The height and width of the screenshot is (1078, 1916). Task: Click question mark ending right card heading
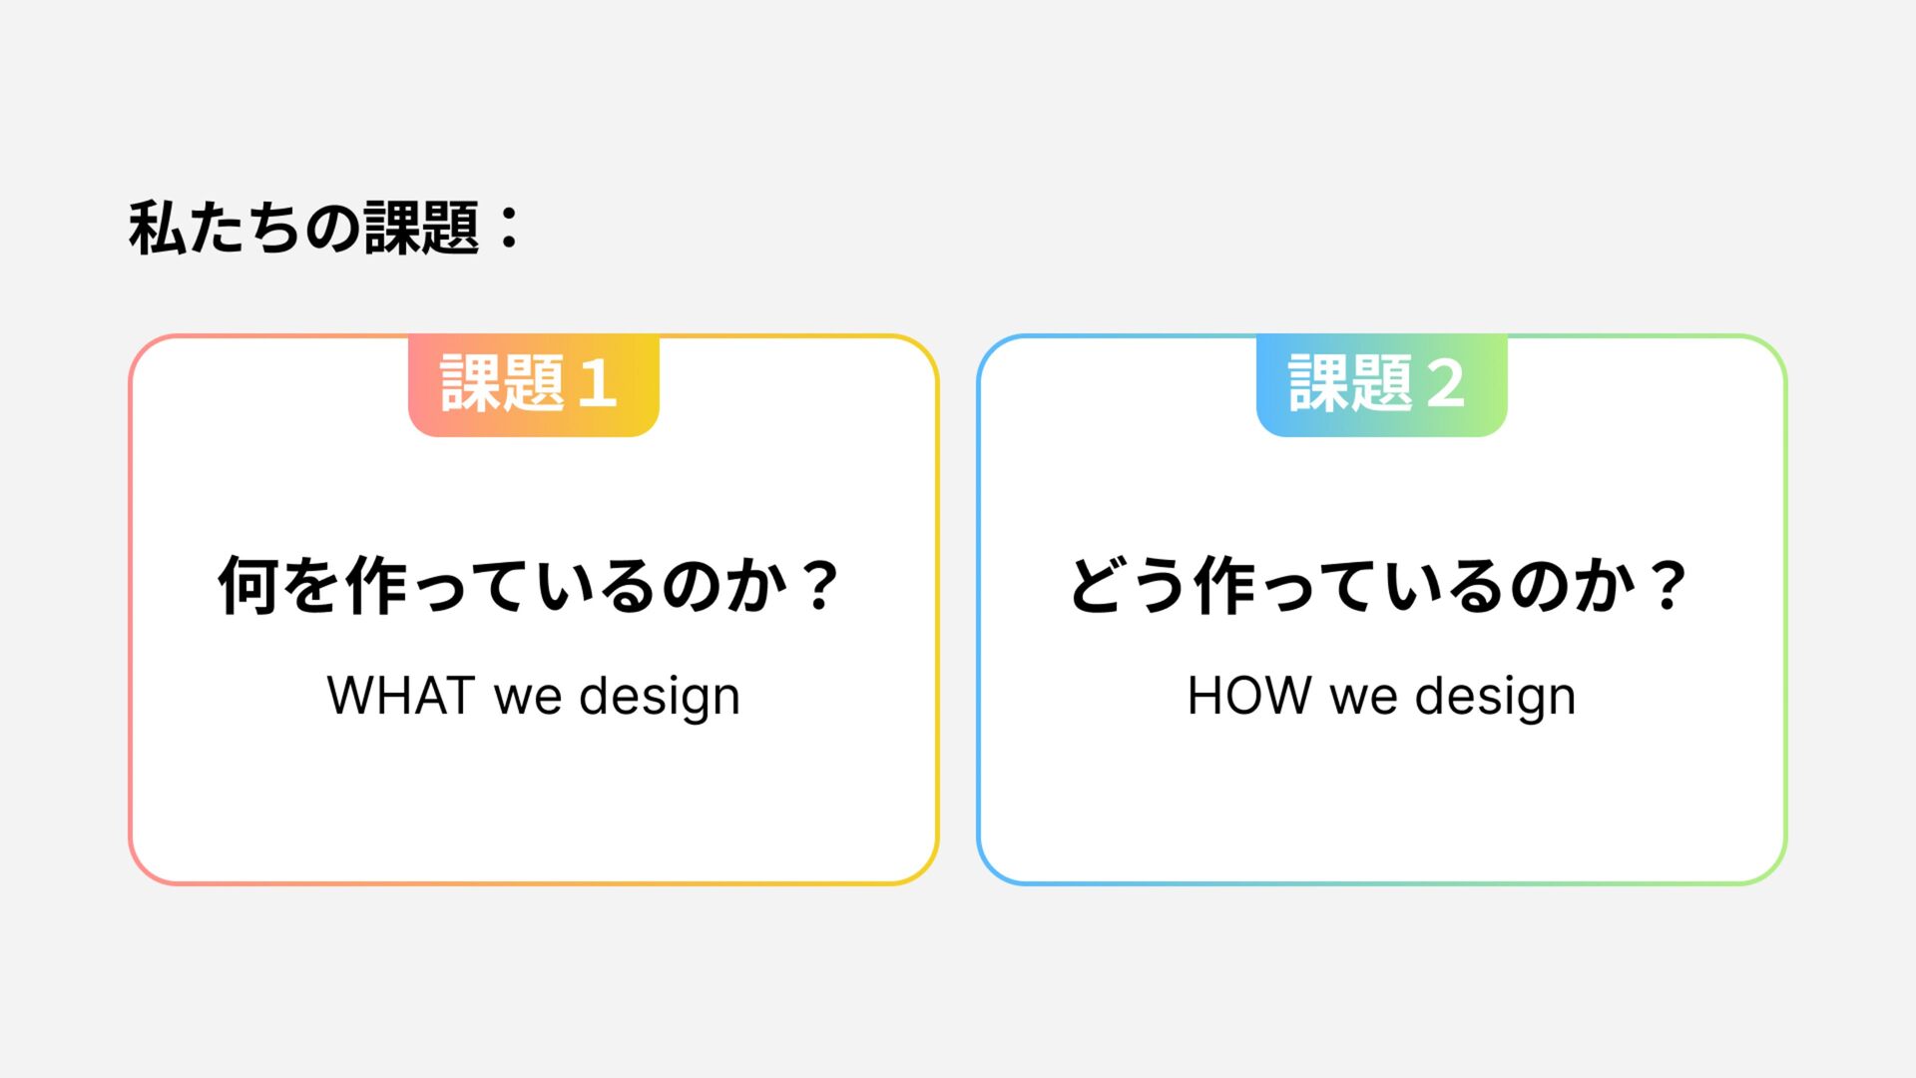1668,587
